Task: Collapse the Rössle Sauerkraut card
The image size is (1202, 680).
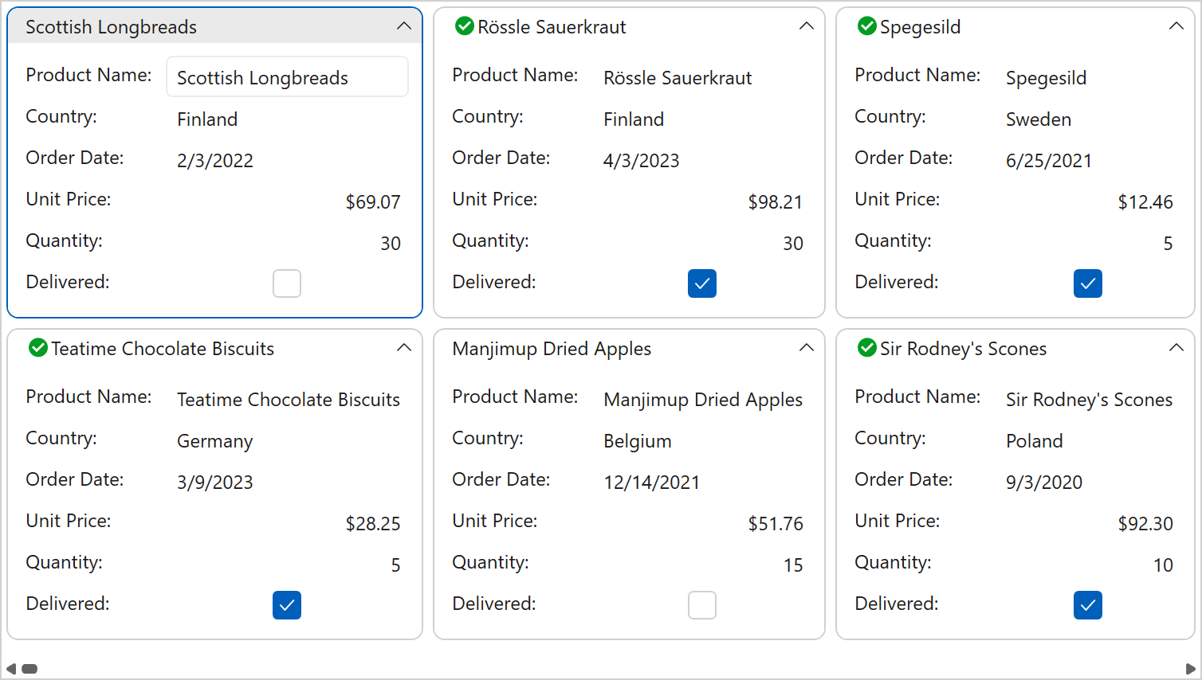Action: click(x=807, y=26)
